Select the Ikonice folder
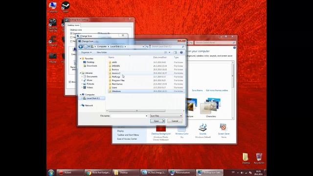 click(115, 69)
